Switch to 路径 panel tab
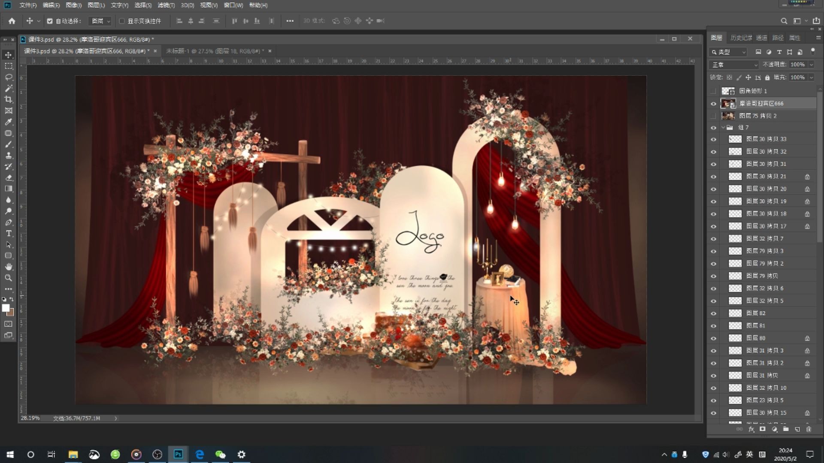 [x=778, y=38]
